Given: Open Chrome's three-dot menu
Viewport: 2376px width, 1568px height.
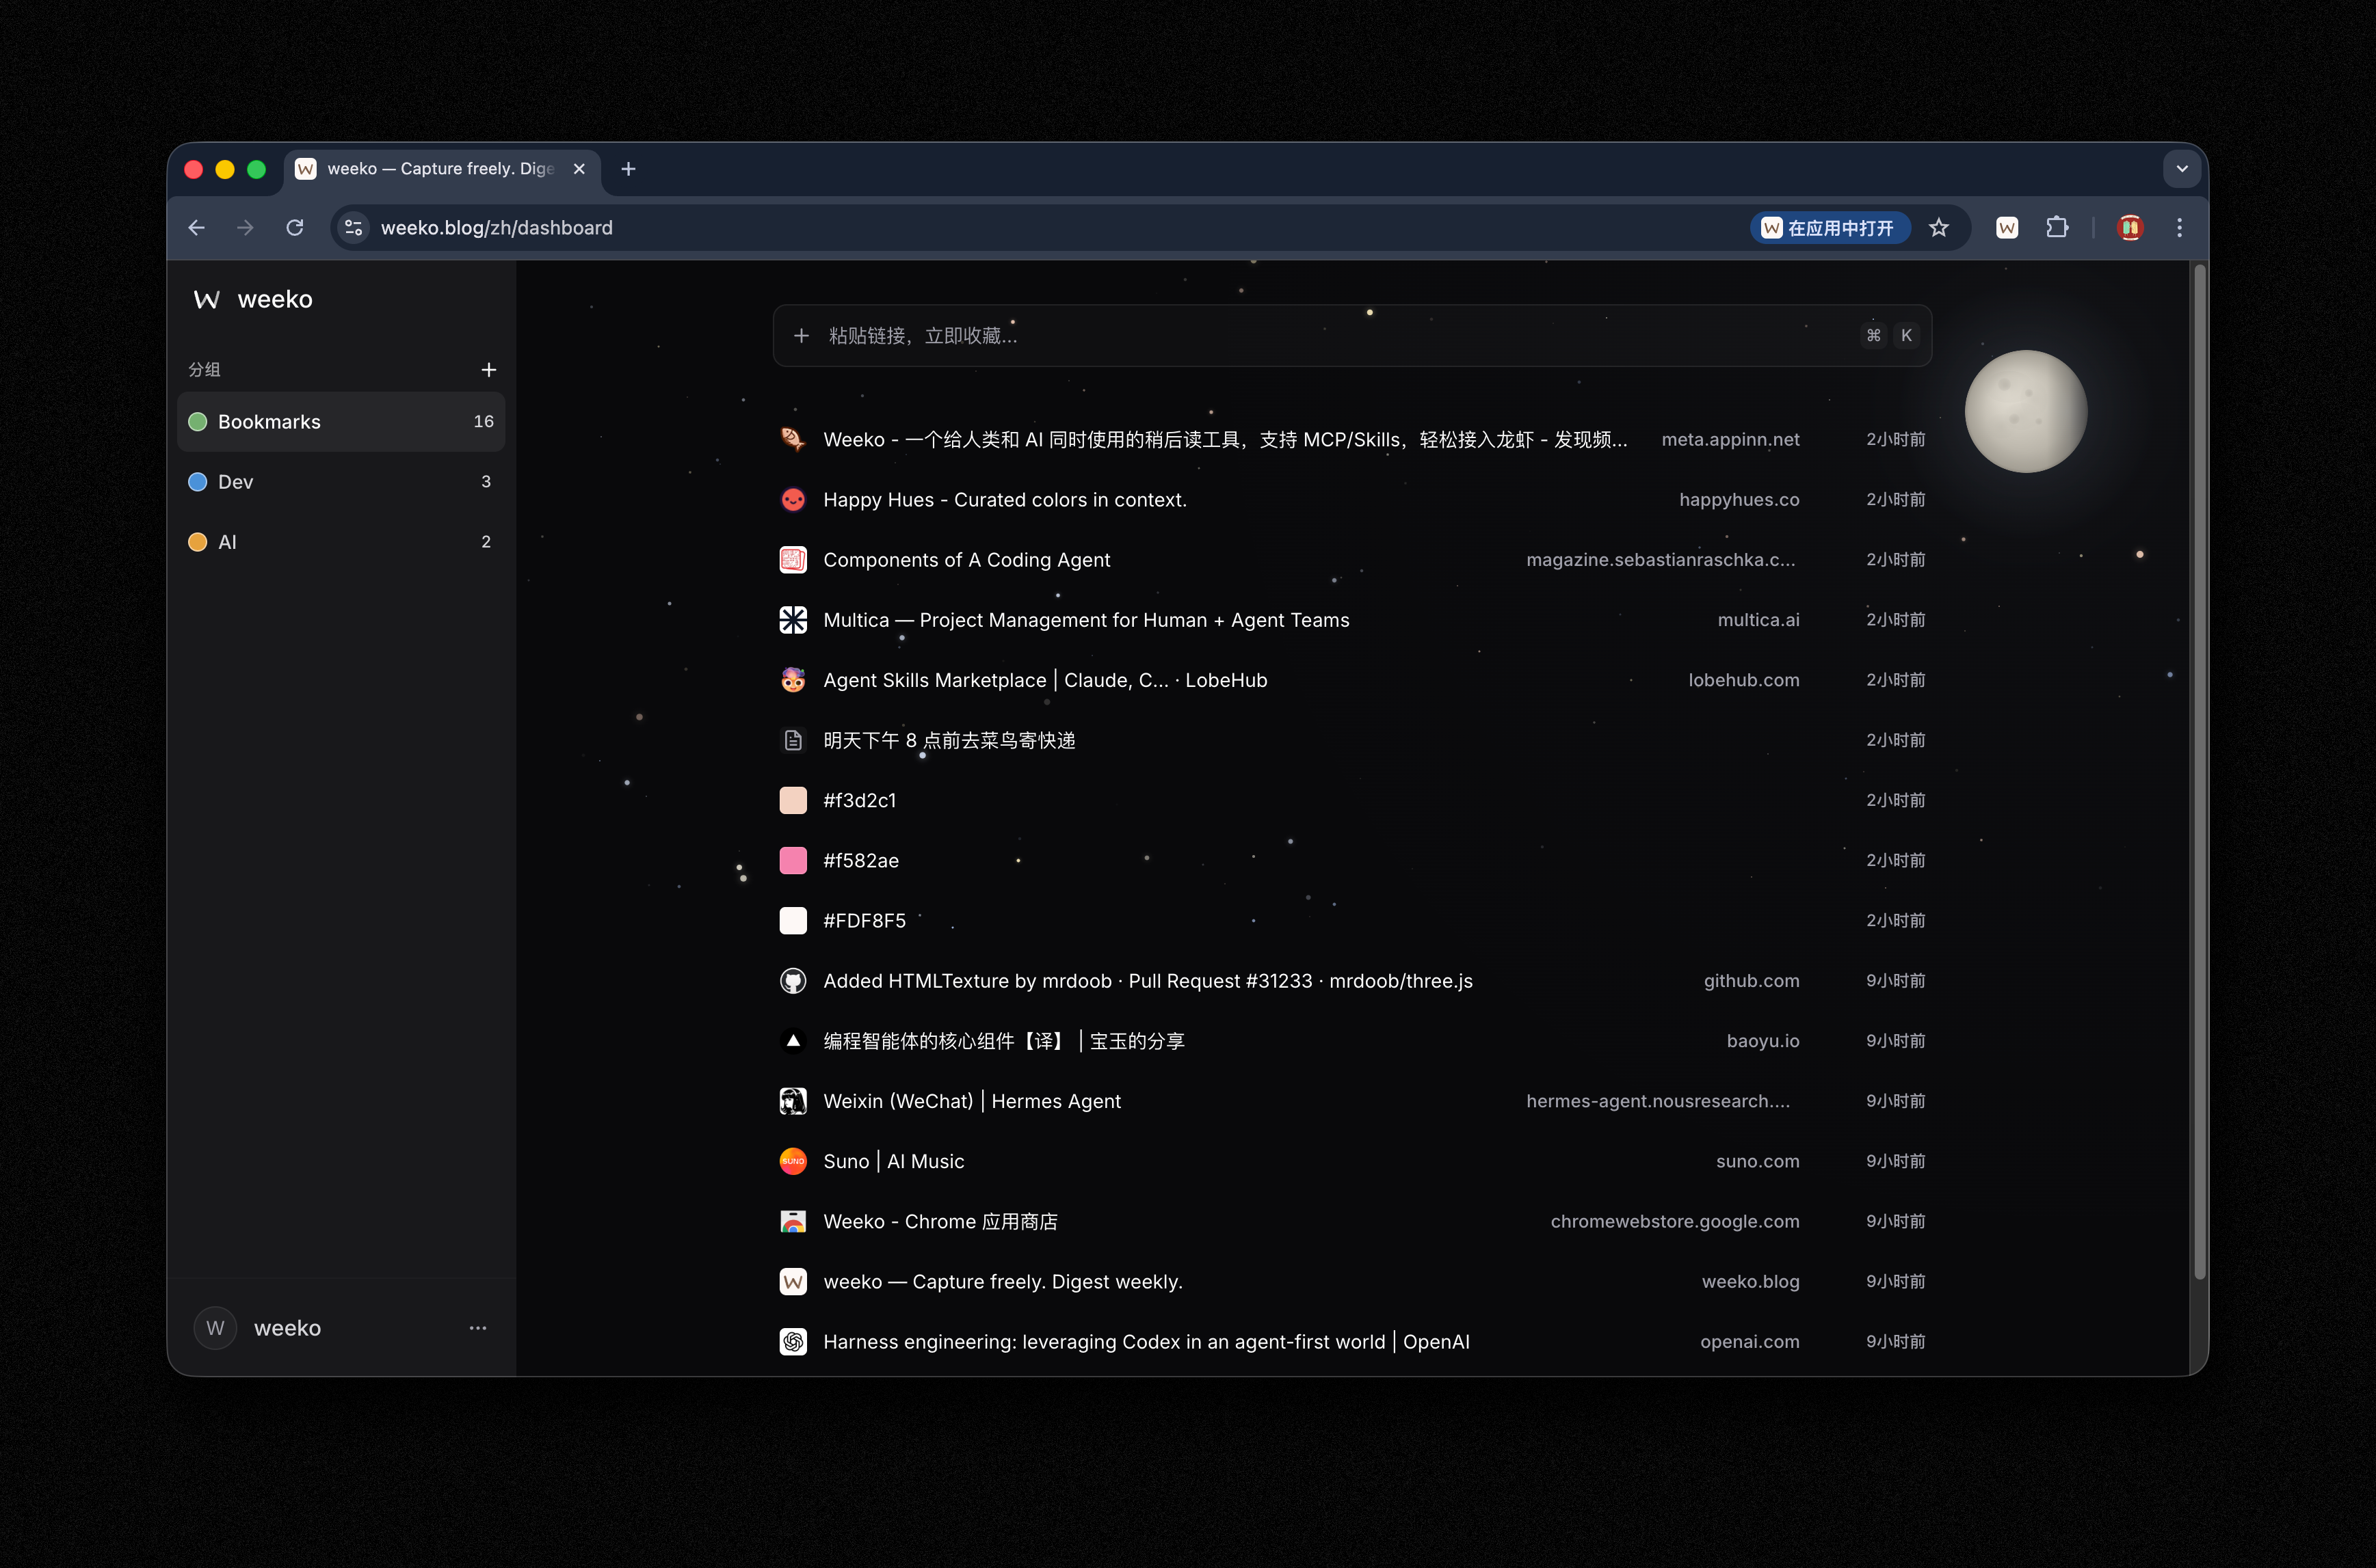Looking at the screenshot, I should coord(2179,228).
